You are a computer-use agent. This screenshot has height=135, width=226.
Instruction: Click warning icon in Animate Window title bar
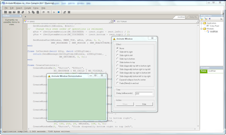pyautogui.click(x=114, y=39)
